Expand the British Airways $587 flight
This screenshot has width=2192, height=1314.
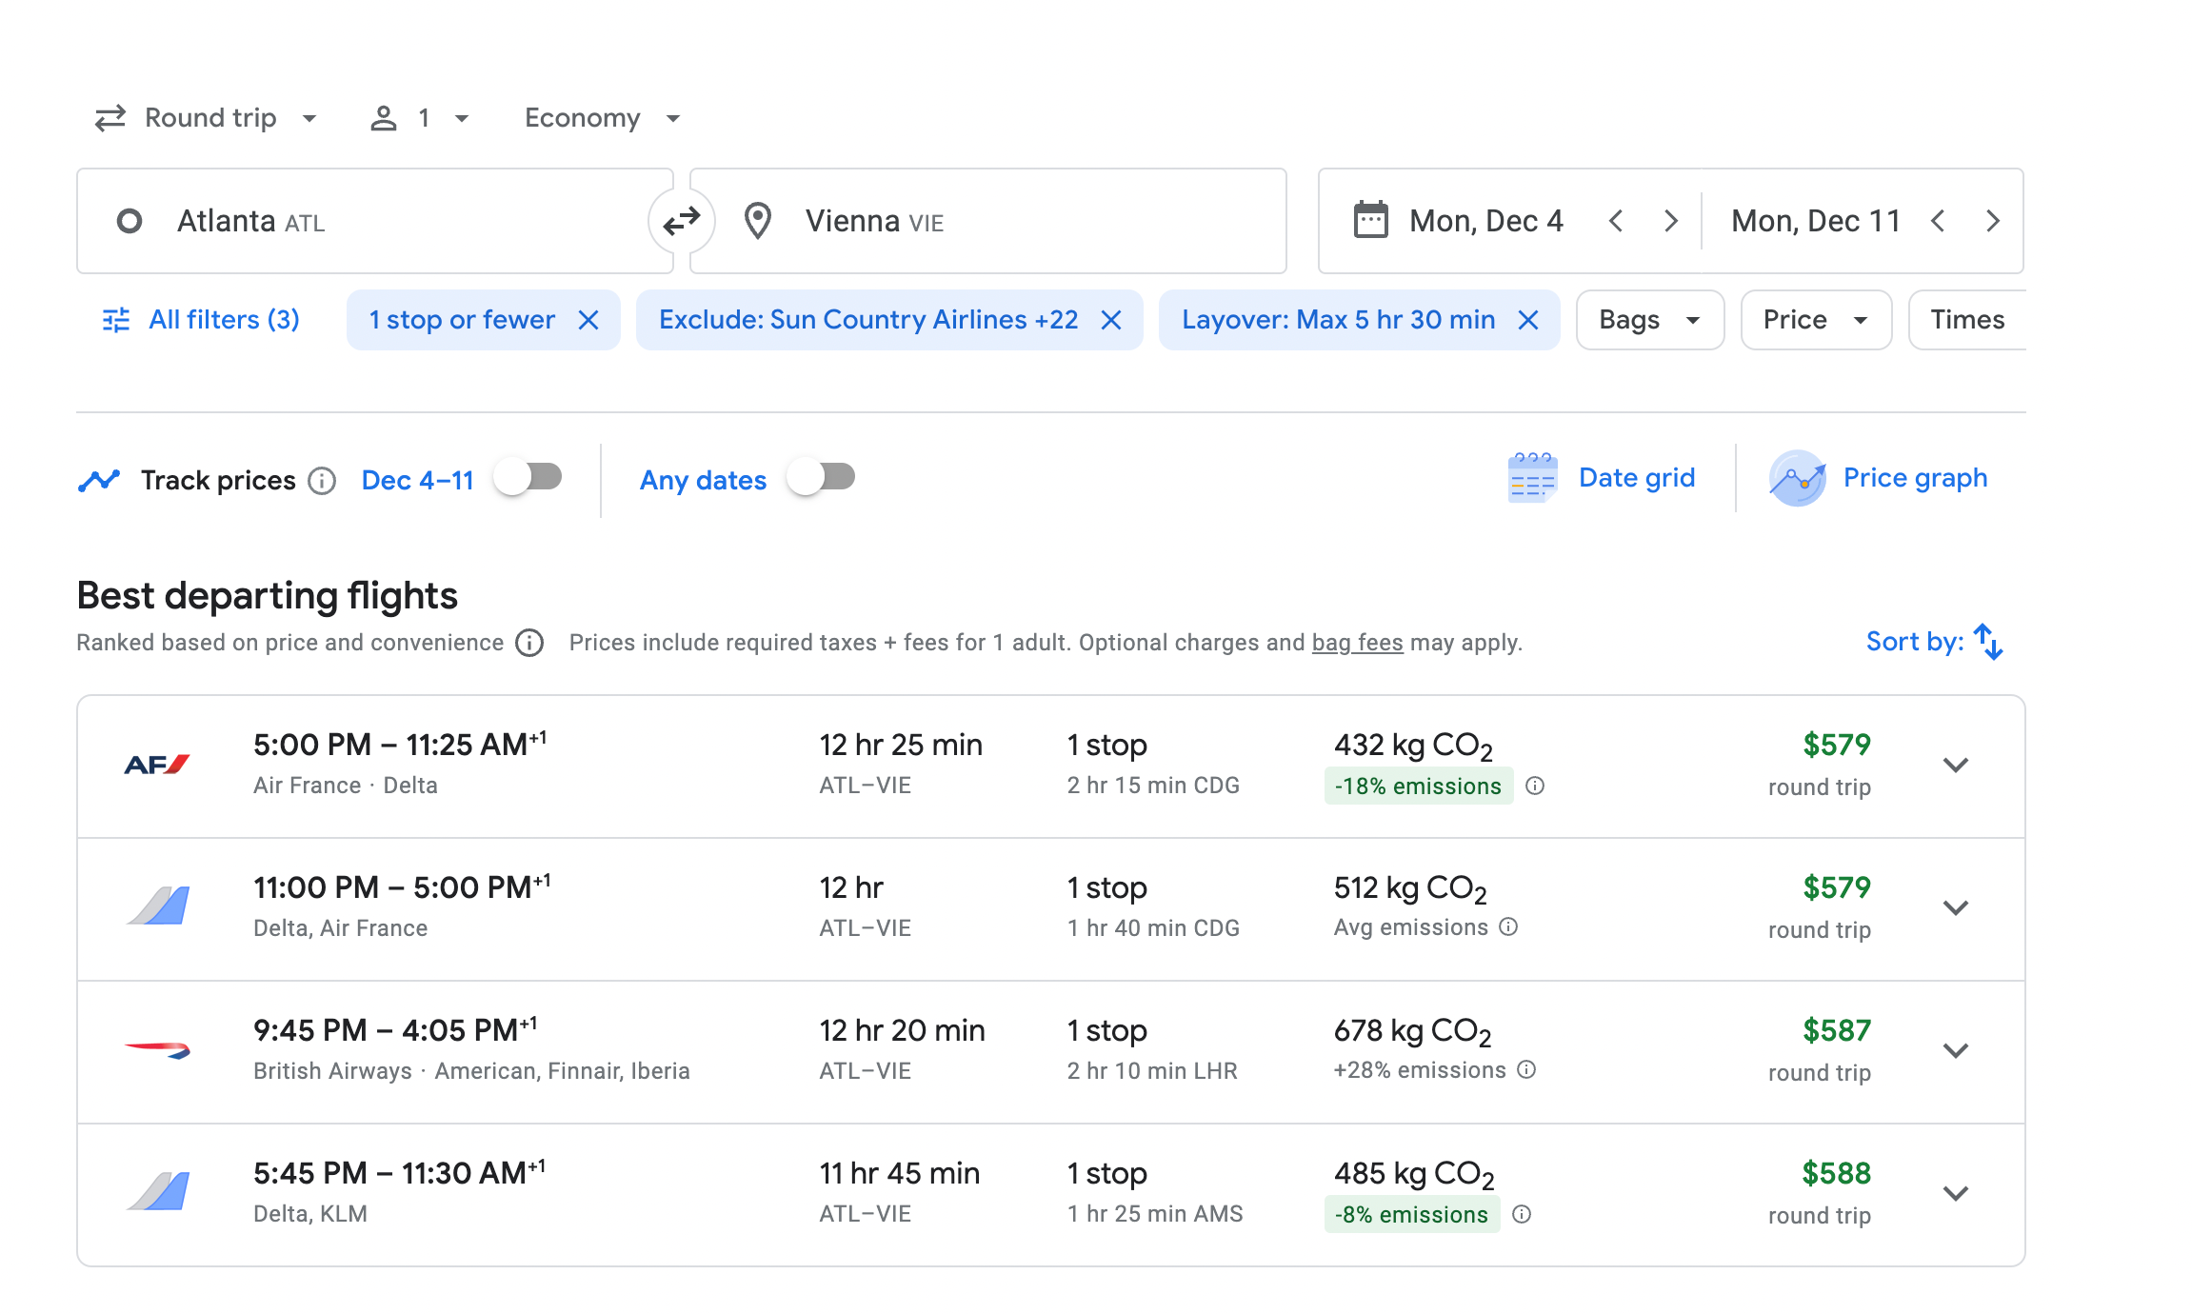1955,1051
